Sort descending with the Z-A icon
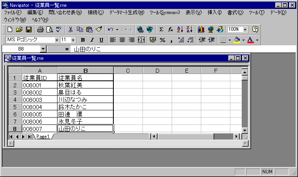 [189, 29]
